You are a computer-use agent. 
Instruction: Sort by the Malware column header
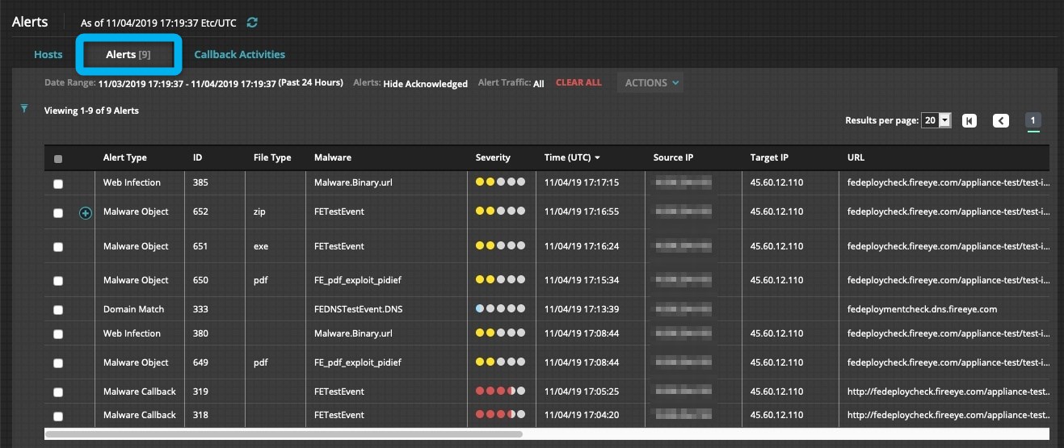click(x=333, y=157)
